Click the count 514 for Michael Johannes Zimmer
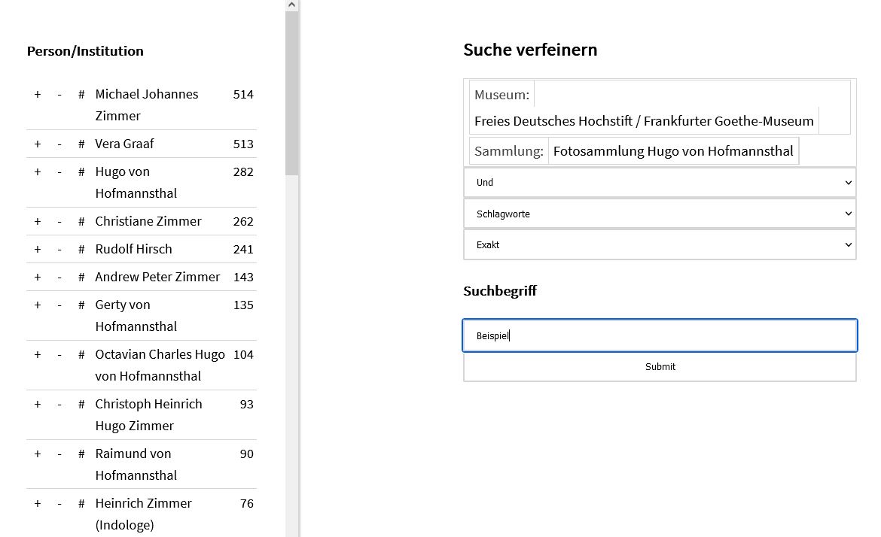Screen dimensions: 881x537 (x=243, y=94)
